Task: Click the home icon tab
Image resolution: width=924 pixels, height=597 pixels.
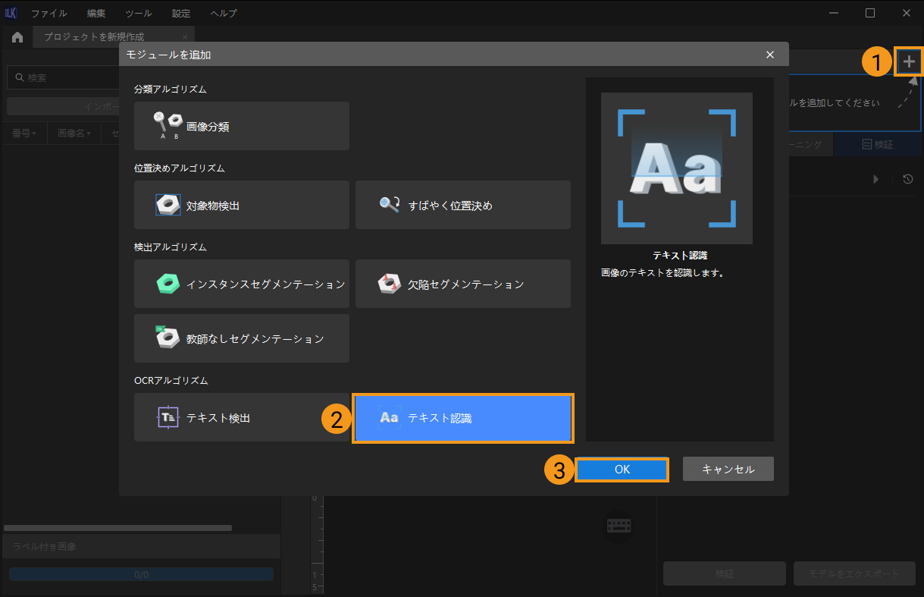Action: click(x=17, y=36)
